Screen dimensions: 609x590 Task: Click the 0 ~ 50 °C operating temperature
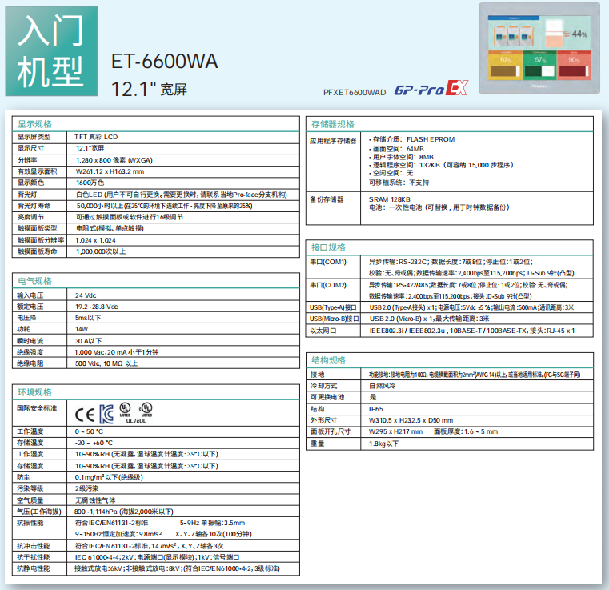click(89, 431)
